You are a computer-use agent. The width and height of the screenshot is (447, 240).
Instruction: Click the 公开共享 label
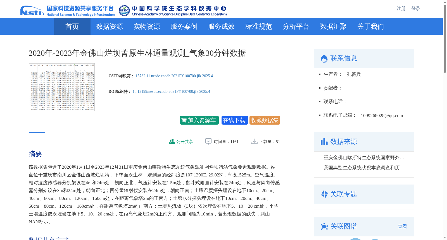pos(185,142)
